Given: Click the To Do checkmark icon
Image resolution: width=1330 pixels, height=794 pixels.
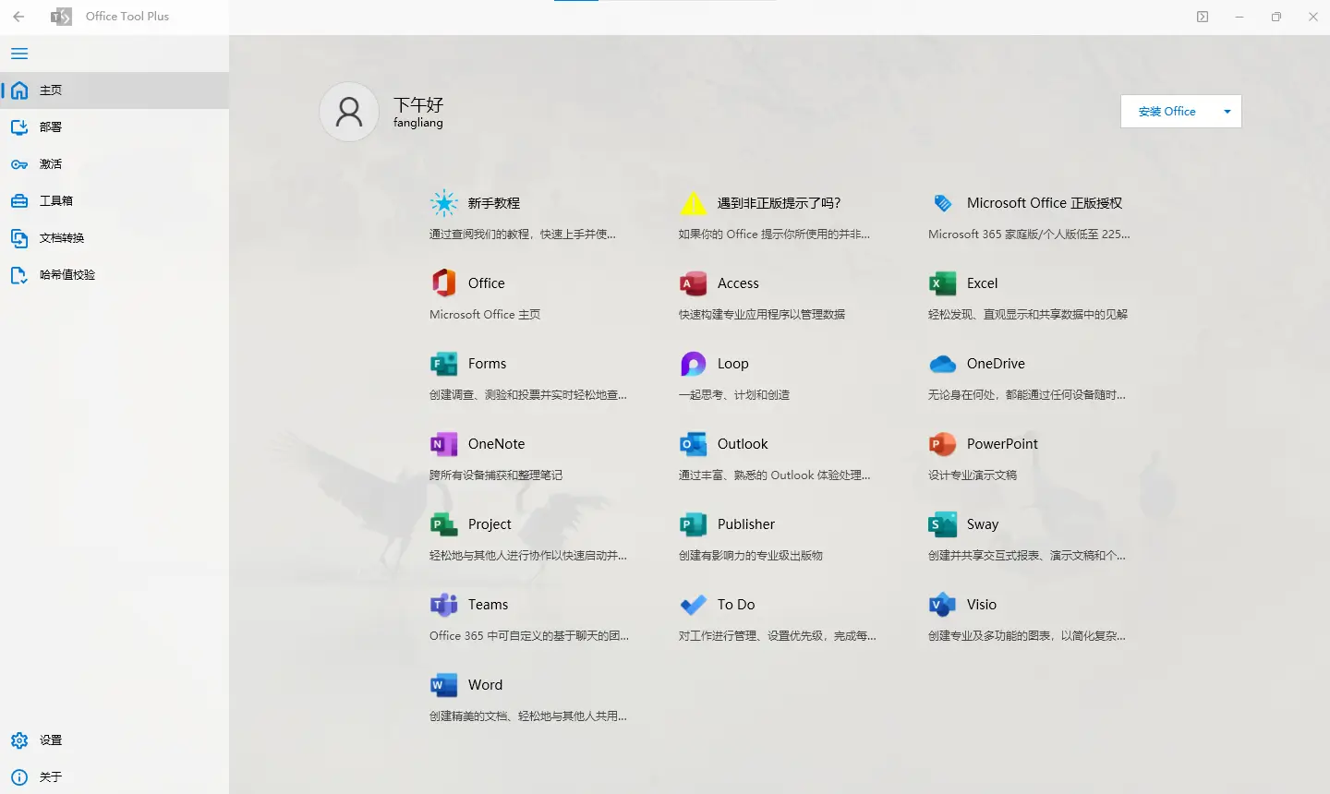Looking at the screenshot, I should point(693,605).
